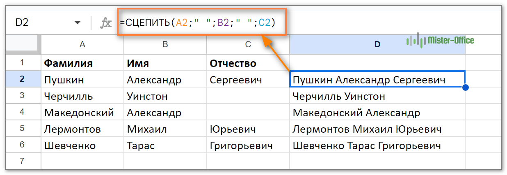This screenshot has height=175, width=507.
Task: Select cell Македонский in column A
Action: click(x=82, y=112)
